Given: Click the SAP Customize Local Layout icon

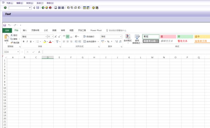Looking at the screenshot, I should point(97,8).
